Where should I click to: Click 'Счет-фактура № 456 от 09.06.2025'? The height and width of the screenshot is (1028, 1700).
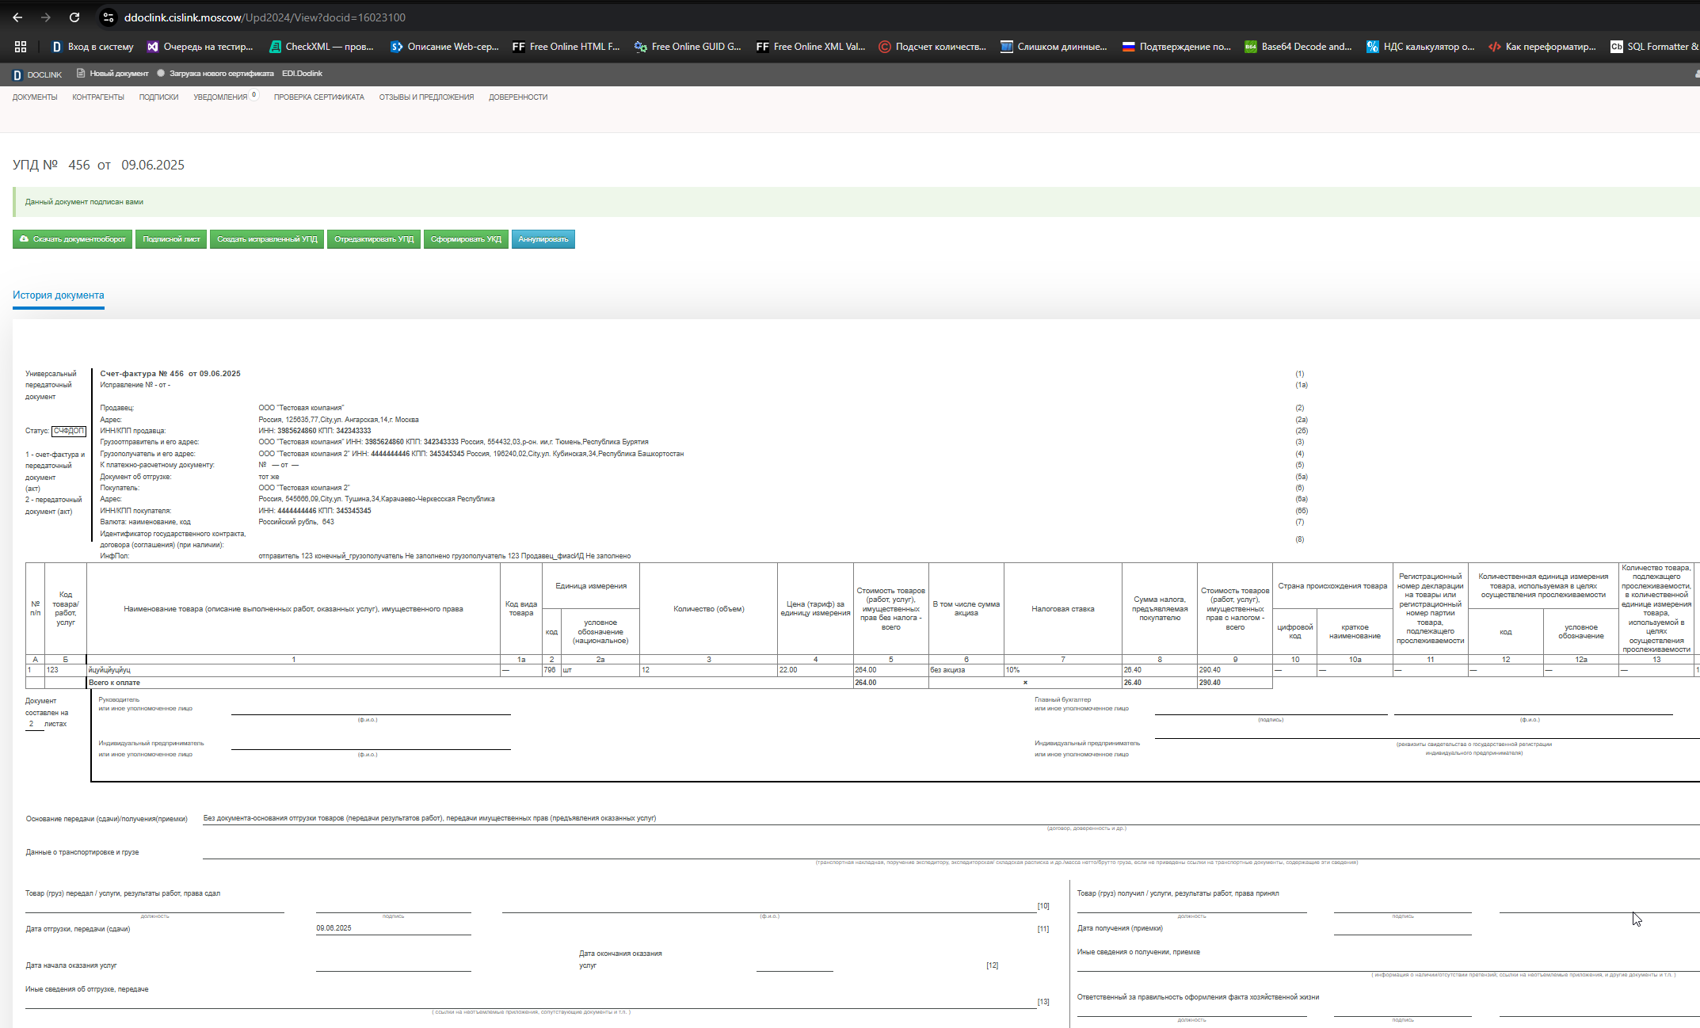click(170, 374)
